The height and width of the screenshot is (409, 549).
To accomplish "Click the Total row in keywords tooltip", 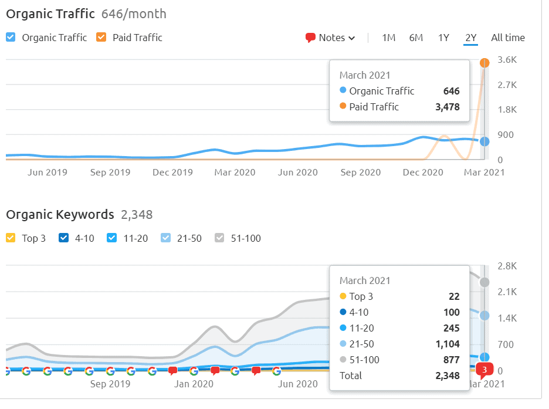I will 399,376.
